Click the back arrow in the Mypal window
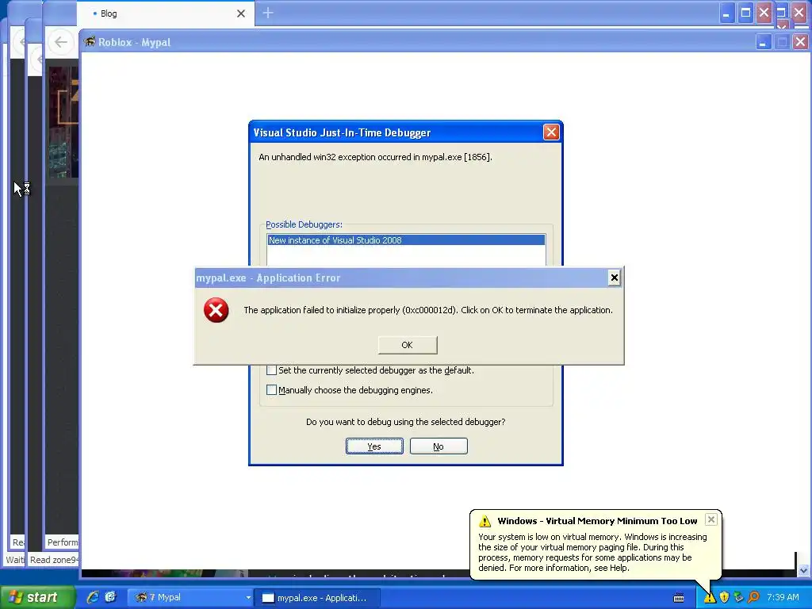 61,42
